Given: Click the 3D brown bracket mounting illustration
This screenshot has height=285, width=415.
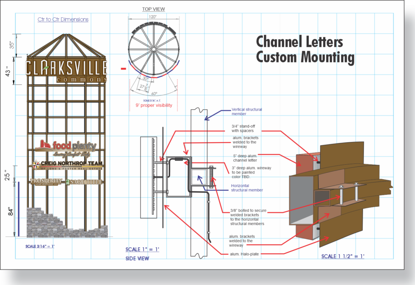Looking at the screenshot, I should click(340, 195).
